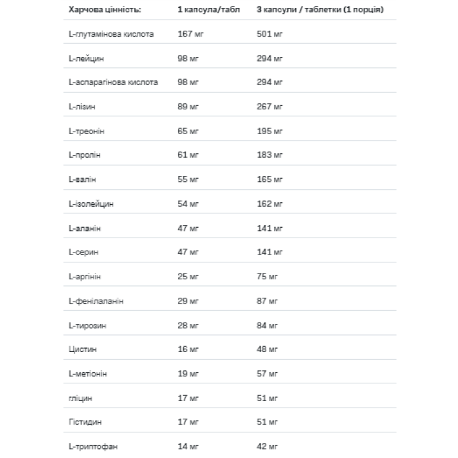Select the Гістидин row label
The image size is (458, 458).
point(84,421)
